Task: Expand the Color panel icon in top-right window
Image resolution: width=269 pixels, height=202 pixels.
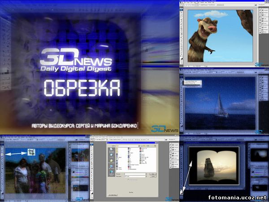Action: click(x=263, y=19)
